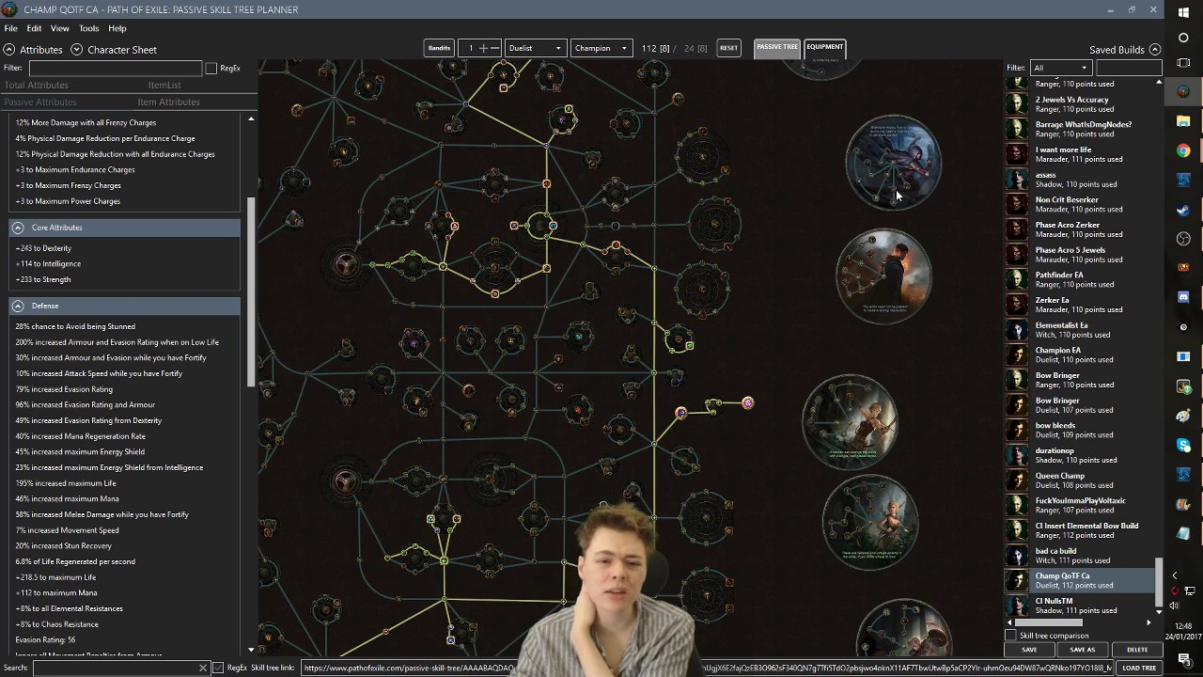Click the portrait beside CI NullsTM build
1203x677 pixels.
1017,606
